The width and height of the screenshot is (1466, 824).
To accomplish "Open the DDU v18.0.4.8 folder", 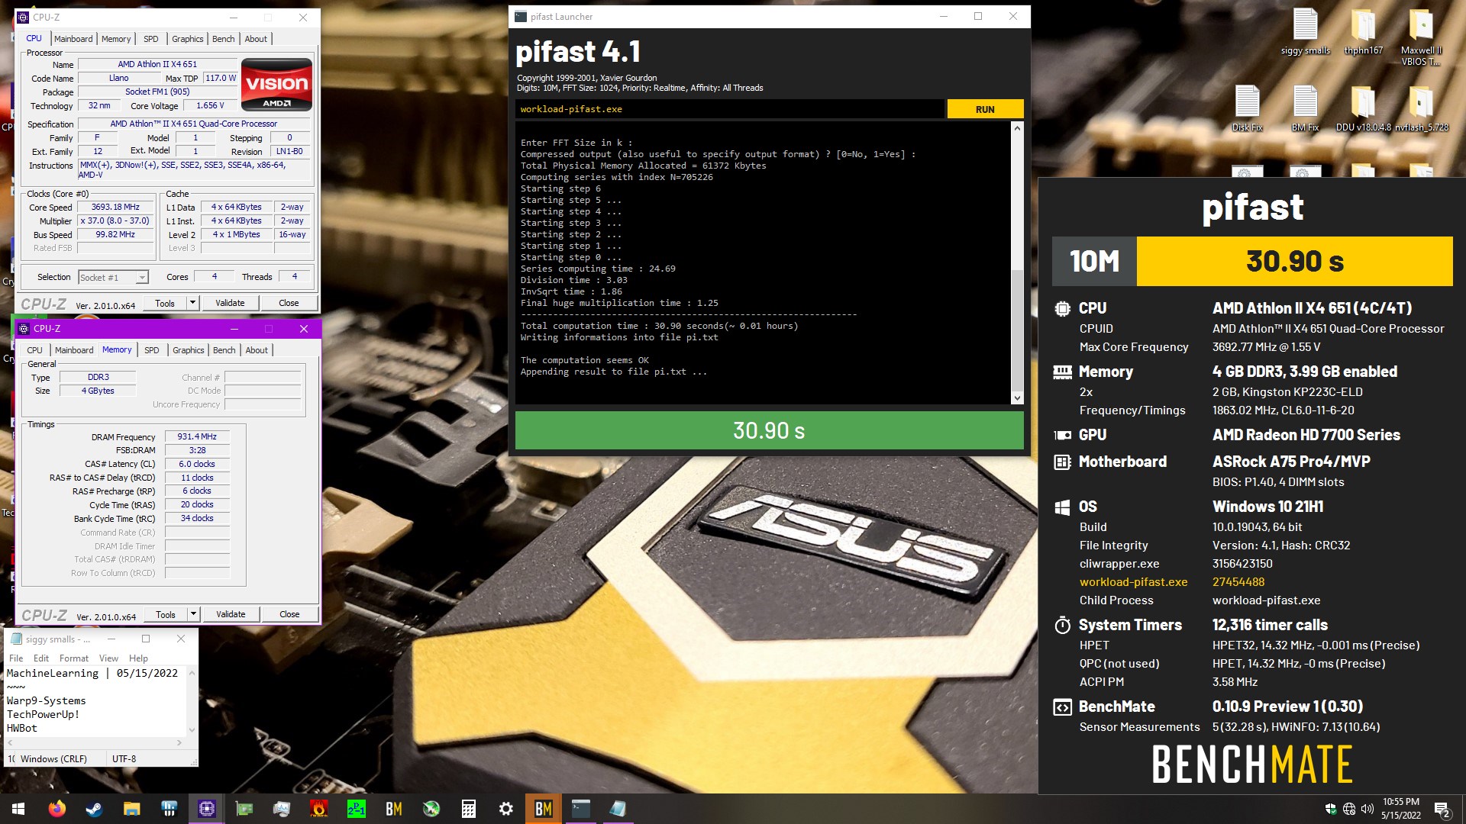I will click(x=1363, y=108).
